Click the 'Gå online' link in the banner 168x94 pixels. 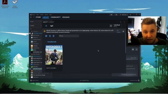pyautogui.click(x=118, y=31)
